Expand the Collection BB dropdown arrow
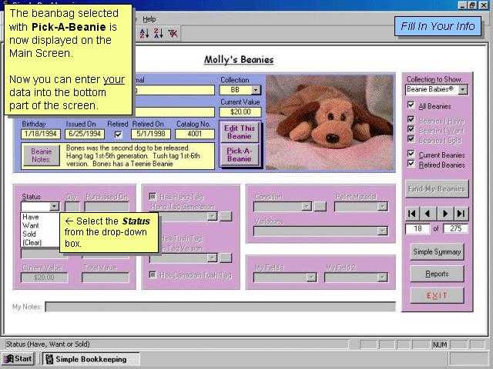The height and width of the screenshot is (369, 493). point(256,90)
